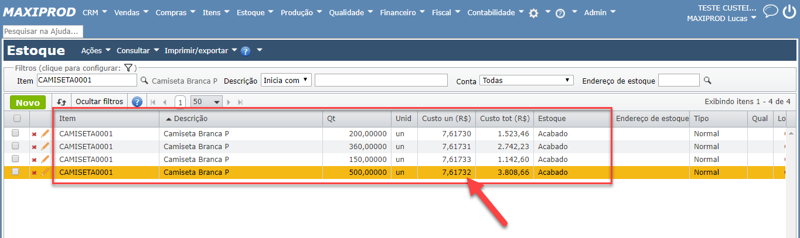This screenshot has width=800, height=238.
Task: Delete the row with quantity 360,00000
Action: click(34, 147)
